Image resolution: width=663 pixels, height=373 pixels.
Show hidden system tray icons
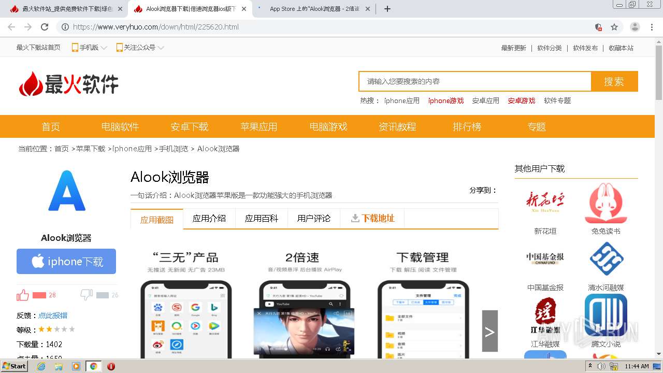[x=589, y=366]
